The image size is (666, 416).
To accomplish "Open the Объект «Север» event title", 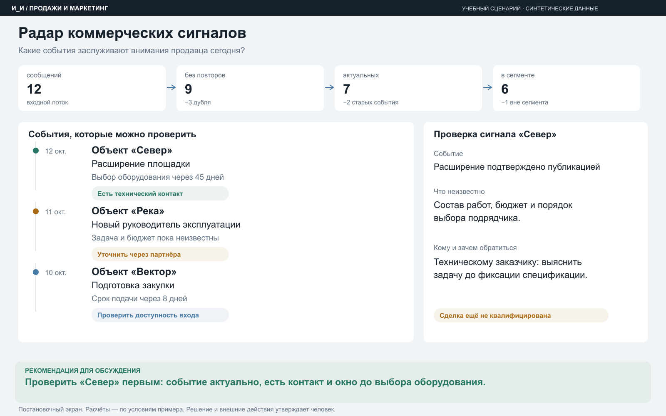I will click(132, 150).
